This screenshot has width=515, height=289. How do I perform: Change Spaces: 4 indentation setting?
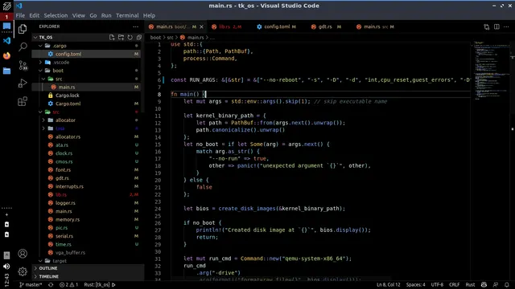pos(416,285)
